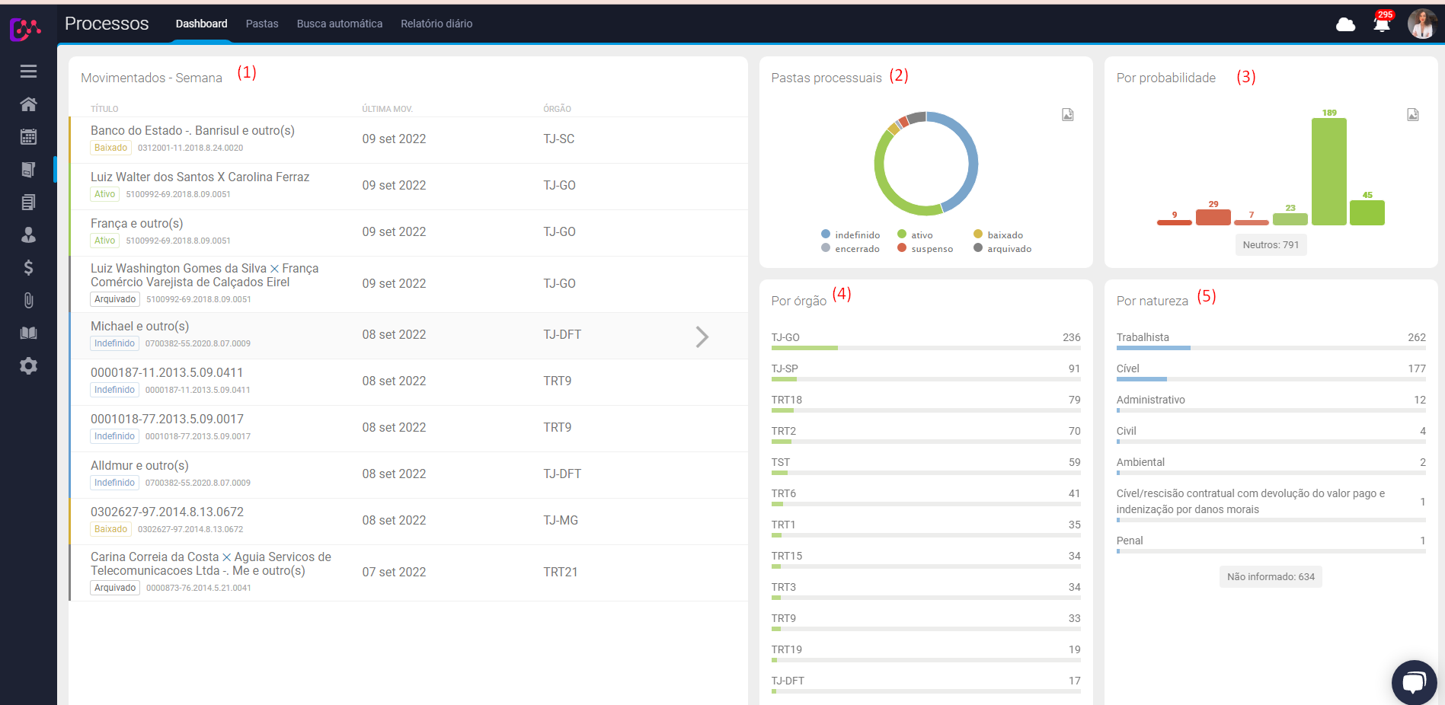
Task: Open the chat bubble widget
Action: (x=1414, y=681)
